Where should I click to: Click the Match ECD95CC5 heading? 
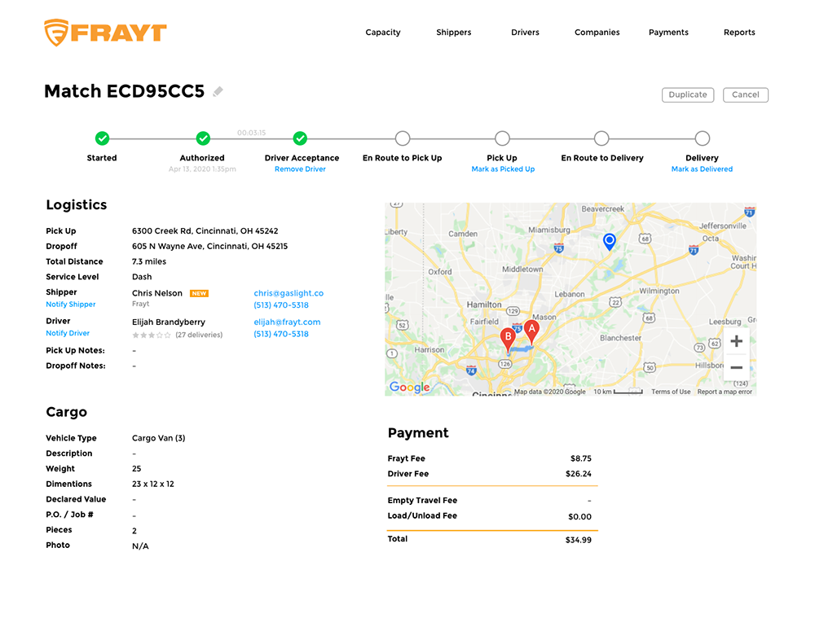point(124,91)
